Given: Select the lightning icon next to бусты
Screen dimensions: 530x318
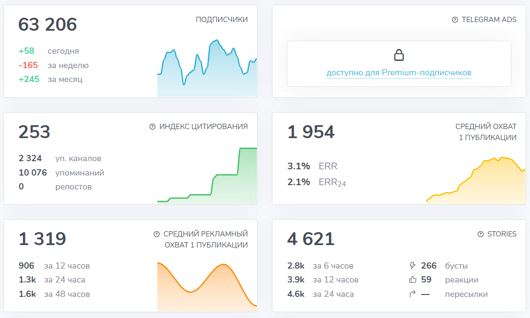Looking at the screenshot, I should tap(412, 265).
